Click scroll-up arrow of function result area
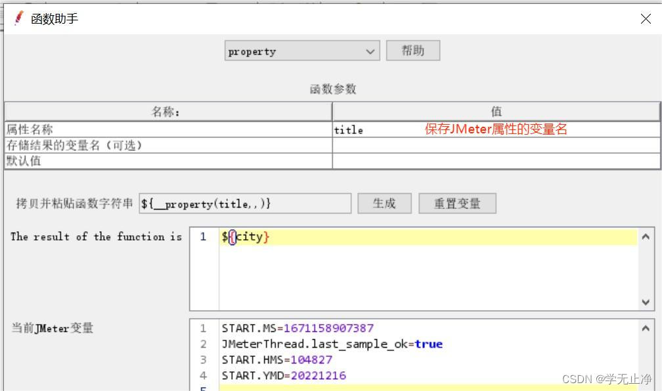Viewport: 662px width, 391px height. point(646,237)
